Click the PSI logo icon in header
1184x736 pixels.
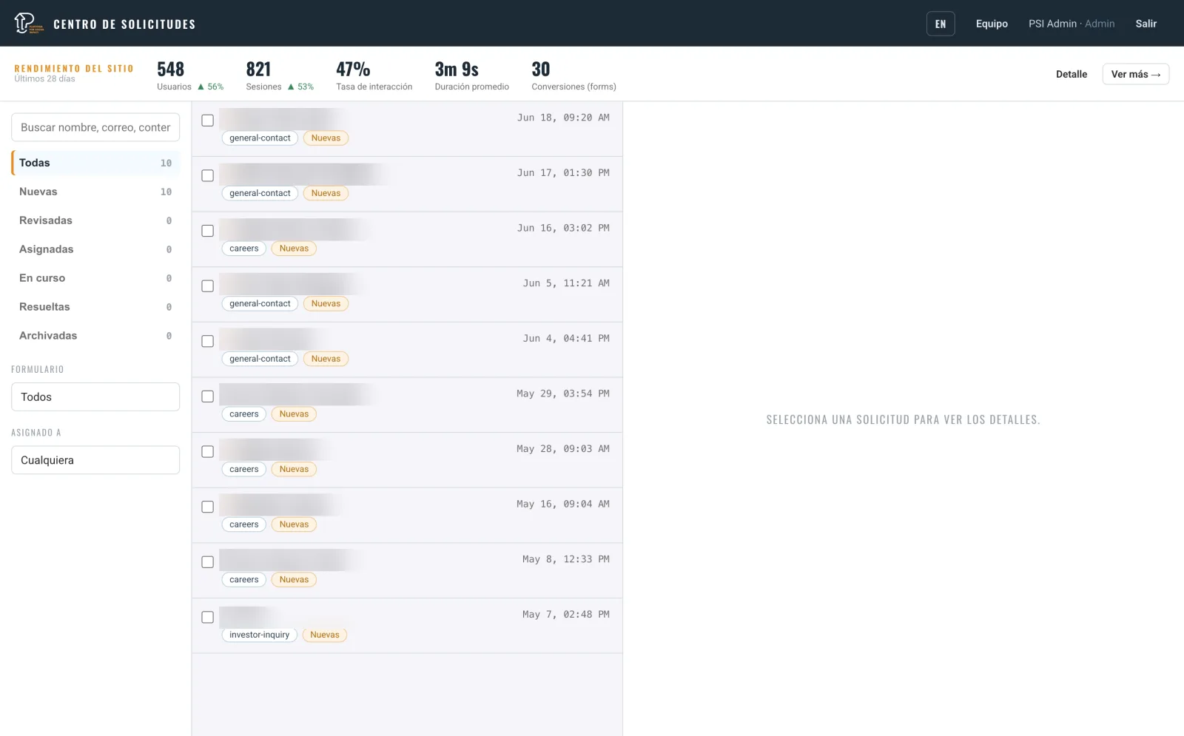coord(29,23)
